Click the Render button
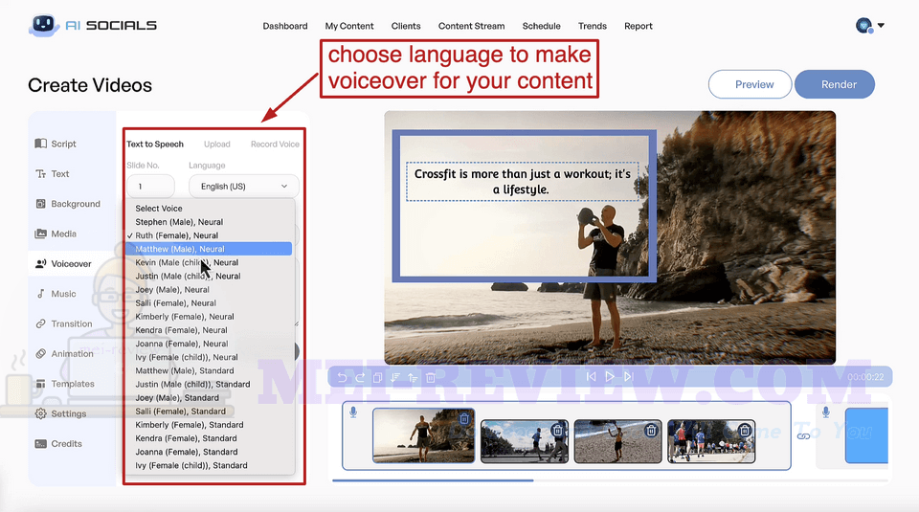 point(835,84)
